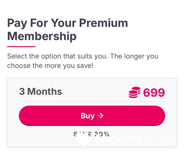Click the 699 coin price
The image size is (184, 155).
tap(154, 93)
